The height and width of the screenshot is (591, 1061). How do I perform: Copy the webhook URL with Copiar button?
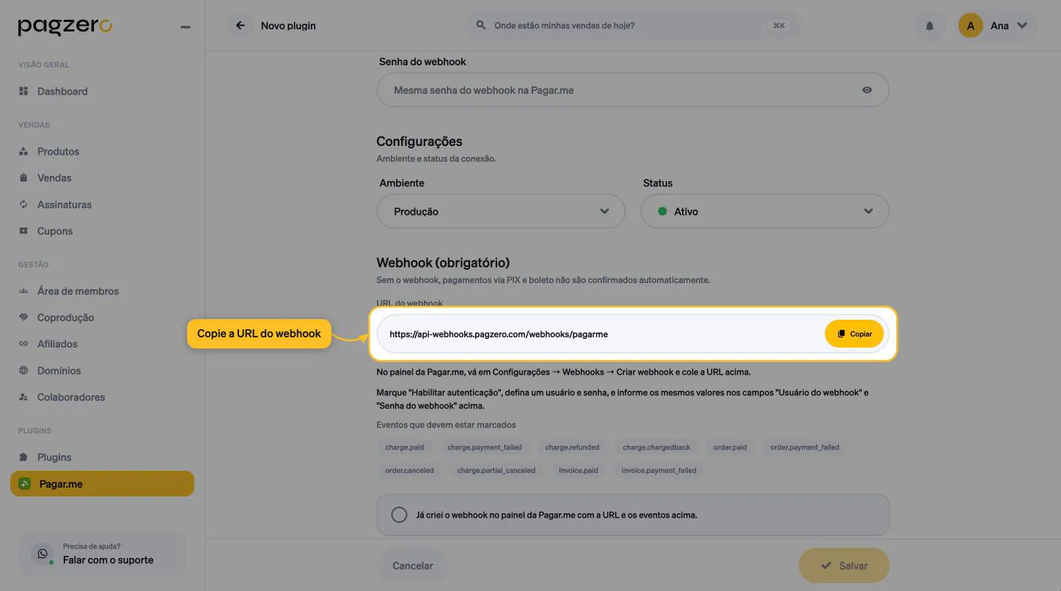tap(854, 334)
